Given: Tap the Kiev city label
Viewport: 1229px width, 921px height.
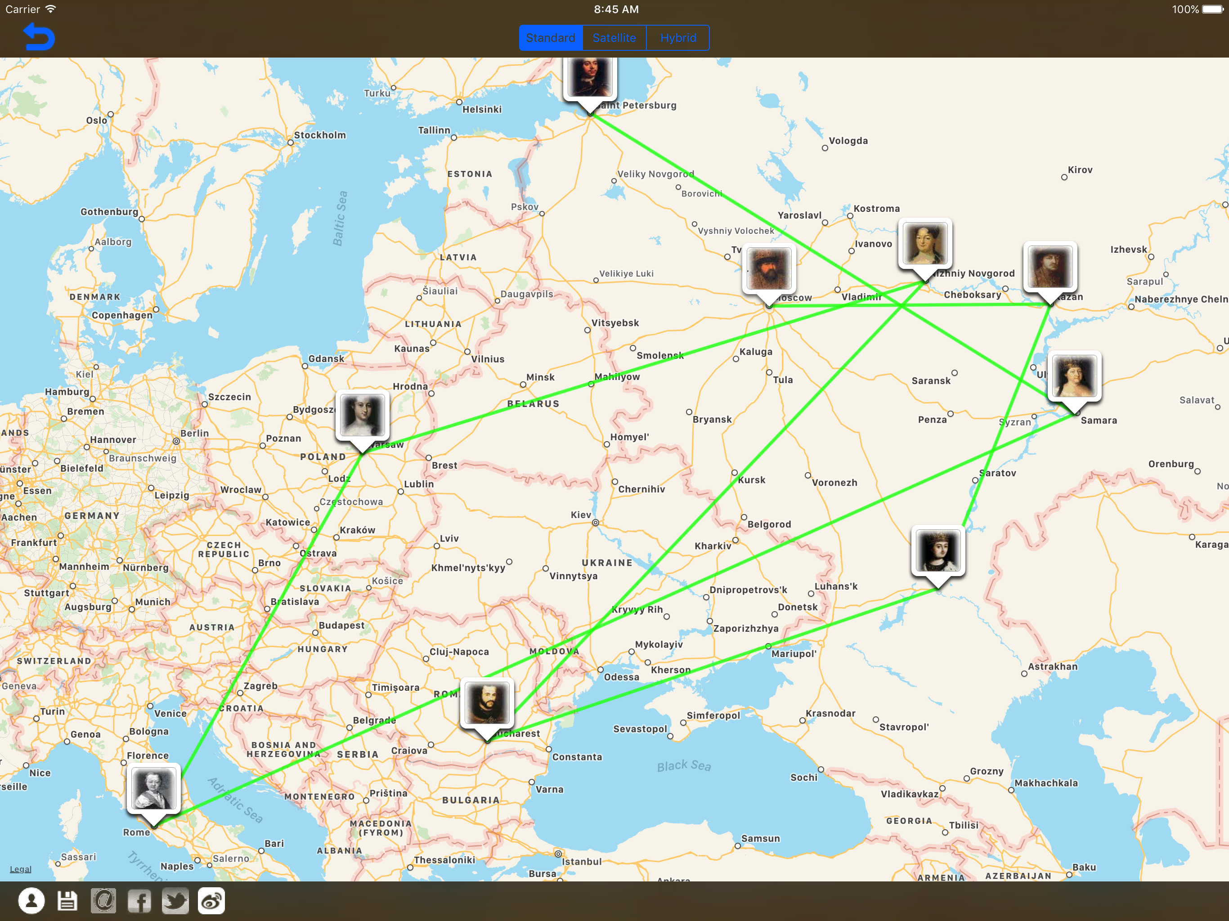Looking at the screenshot, I should (x=581, y=515).
